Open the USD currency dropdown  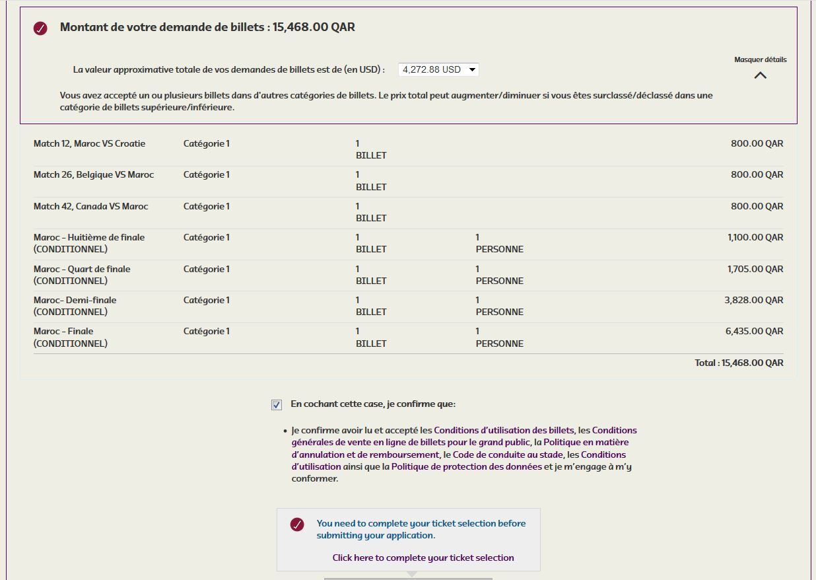pyautogui.click(x=438, y=69)
